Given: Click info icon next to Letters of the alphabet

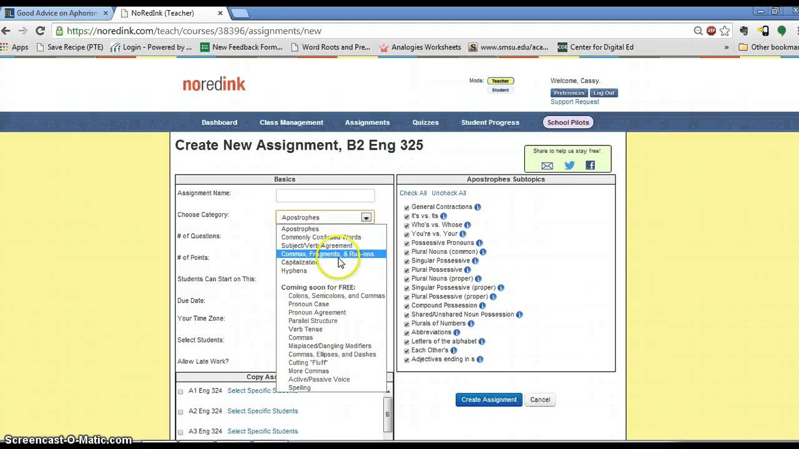Looking at the screenshot, I should (x=482, y=342).
